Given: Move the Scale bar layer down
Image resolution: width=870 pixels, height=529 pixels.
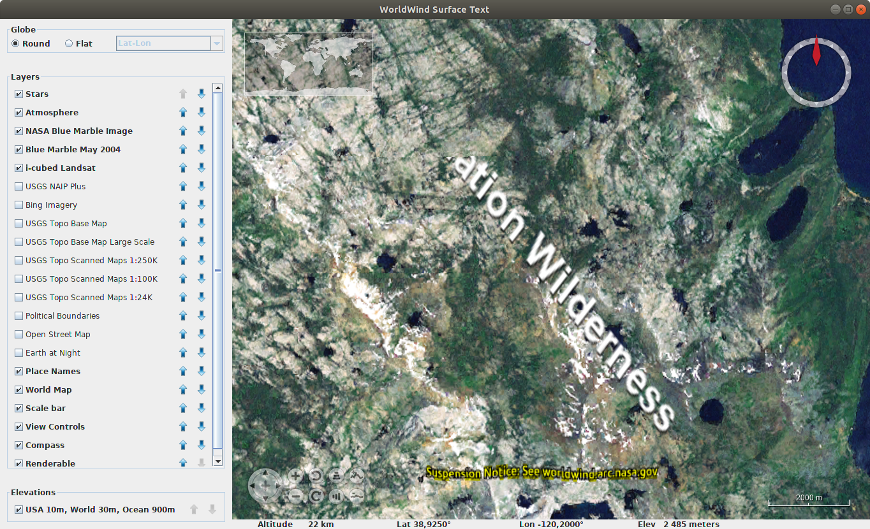Looking at the screenshot, I should coord(202,408).
